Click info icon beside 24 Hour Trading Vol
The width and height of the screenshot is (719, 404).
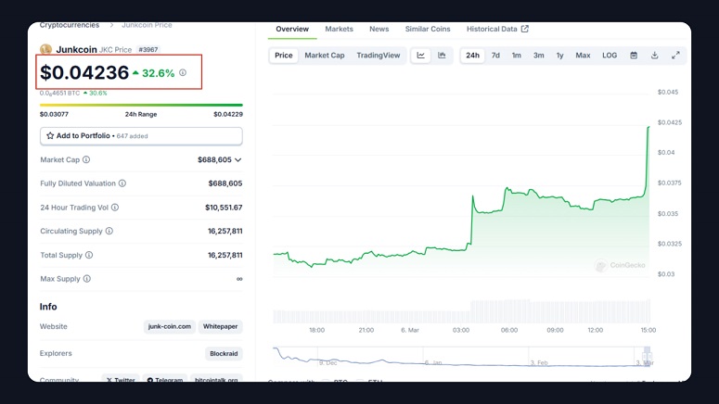point(115,208)
